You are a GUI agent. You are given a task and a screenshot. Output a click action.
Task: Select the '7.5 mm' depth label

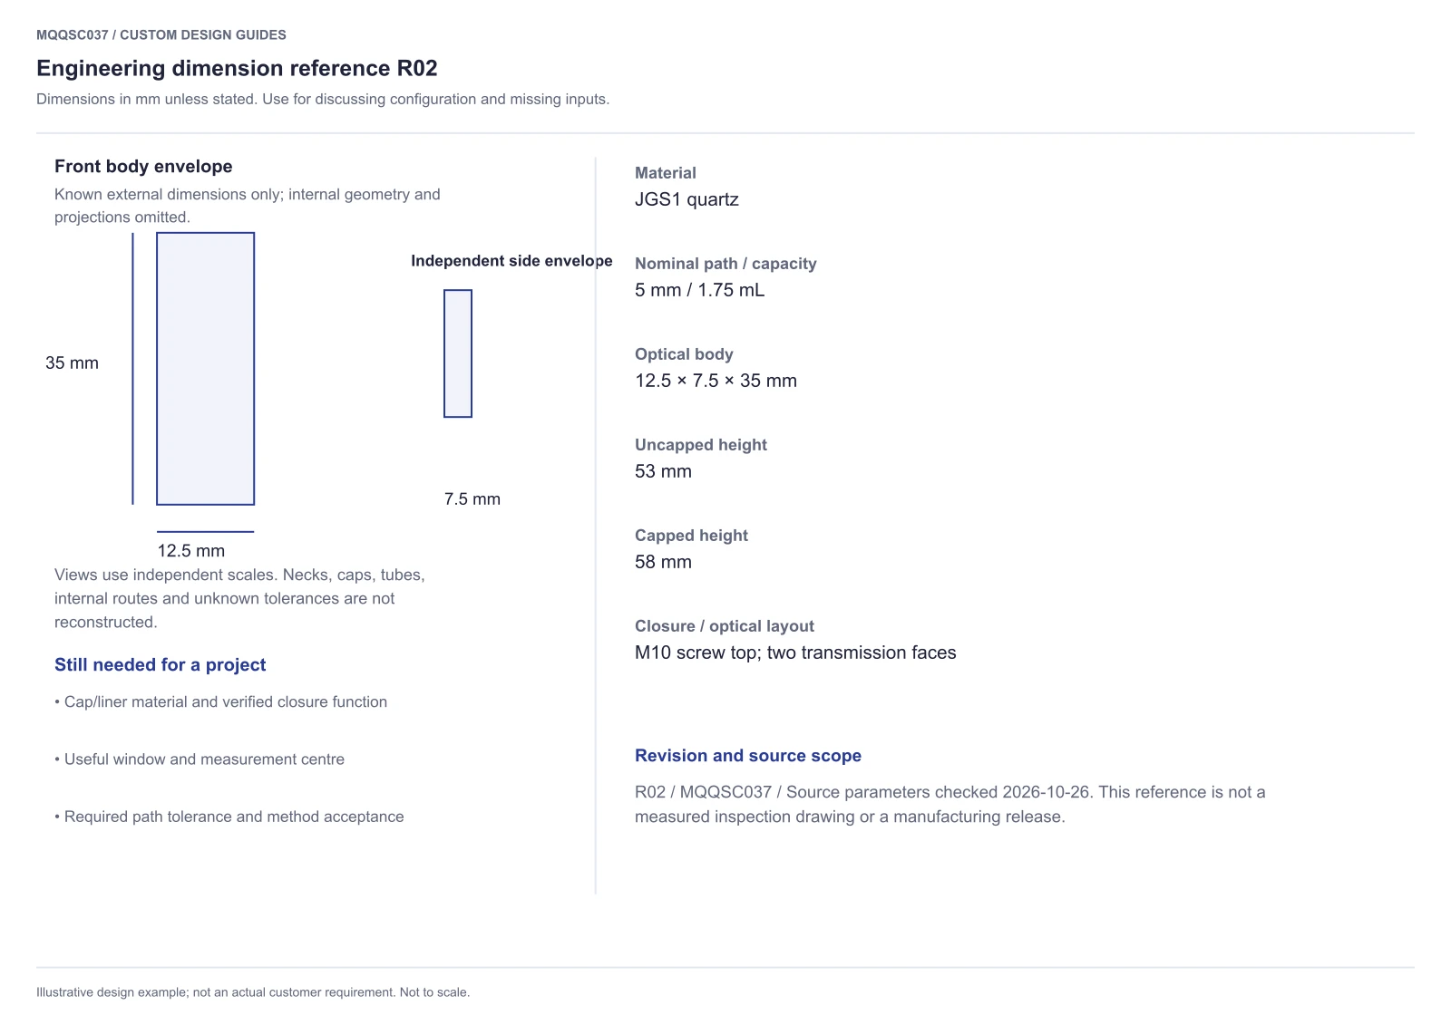(x=472, y=498)
